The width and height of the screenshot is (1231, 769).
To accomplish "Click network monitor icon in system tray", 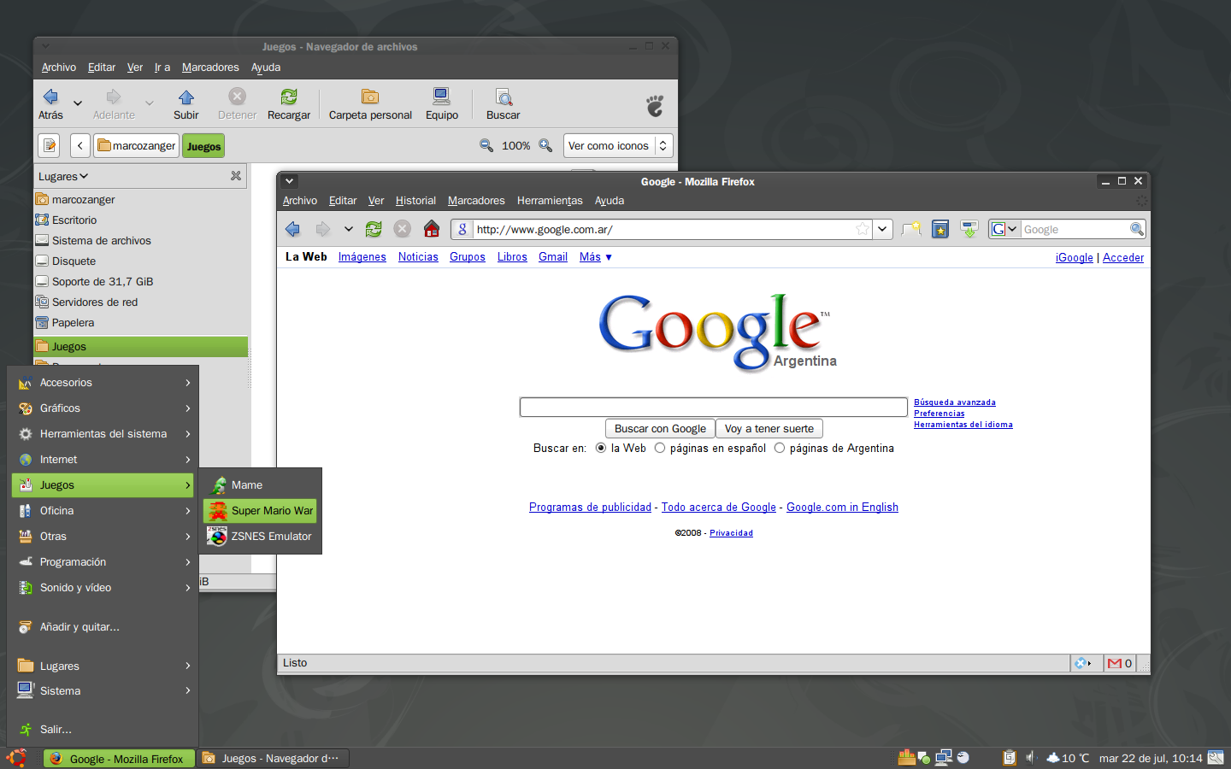I will tap(943, 757).
